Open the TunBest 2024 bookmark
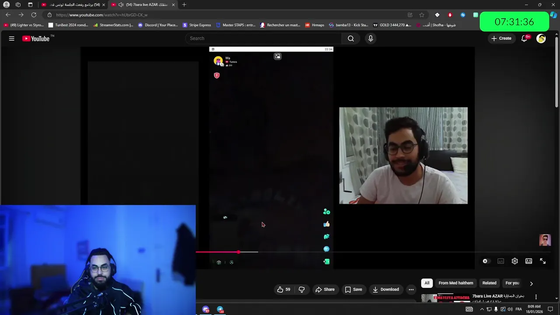 [x=68, y=25]
